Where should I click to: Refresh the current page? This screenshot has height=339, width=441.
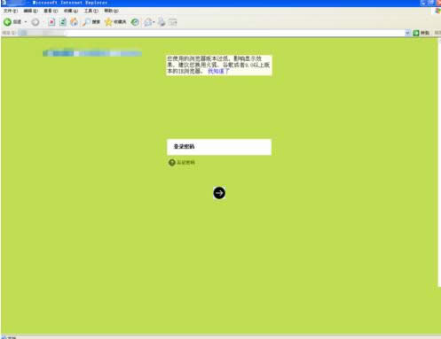63,22
